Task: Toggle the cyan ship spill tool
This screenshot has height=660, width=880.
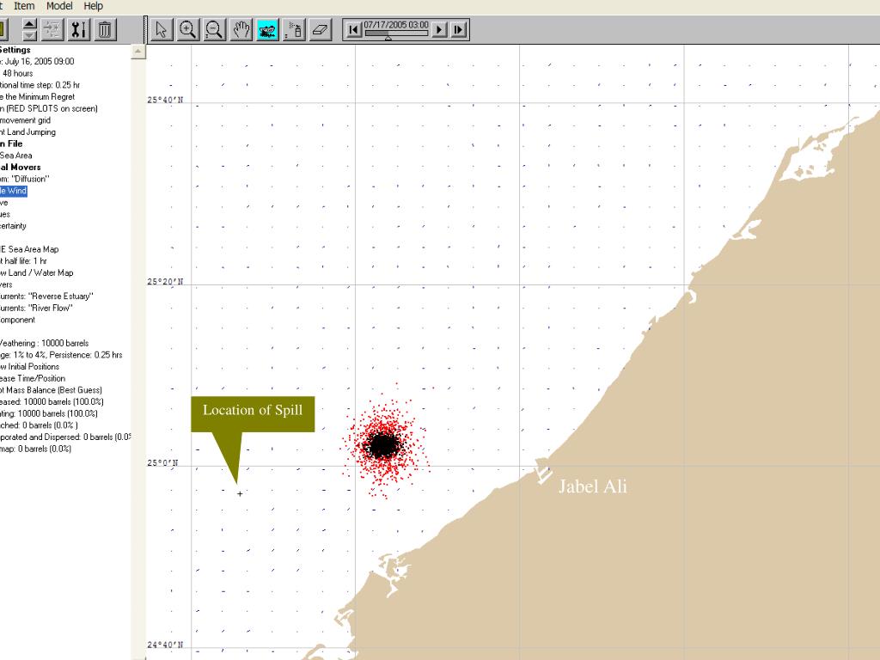Action: pyautogui.click(x=267, y=30)
